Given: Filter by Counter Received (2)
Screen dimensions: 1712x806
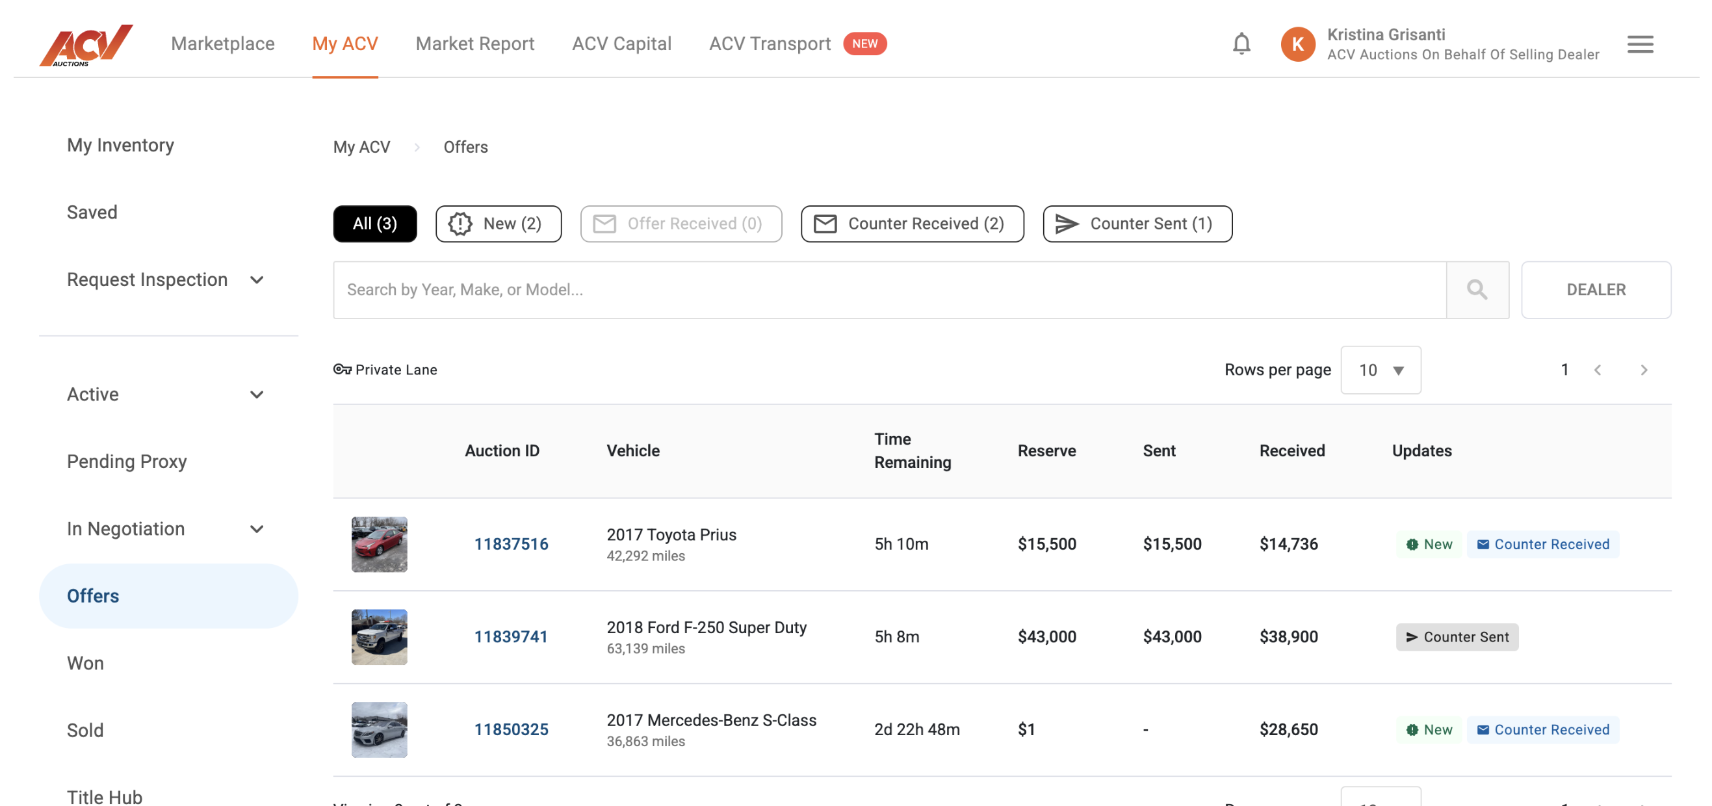Looking at the screenshot, I should click(x=912, y=223).
